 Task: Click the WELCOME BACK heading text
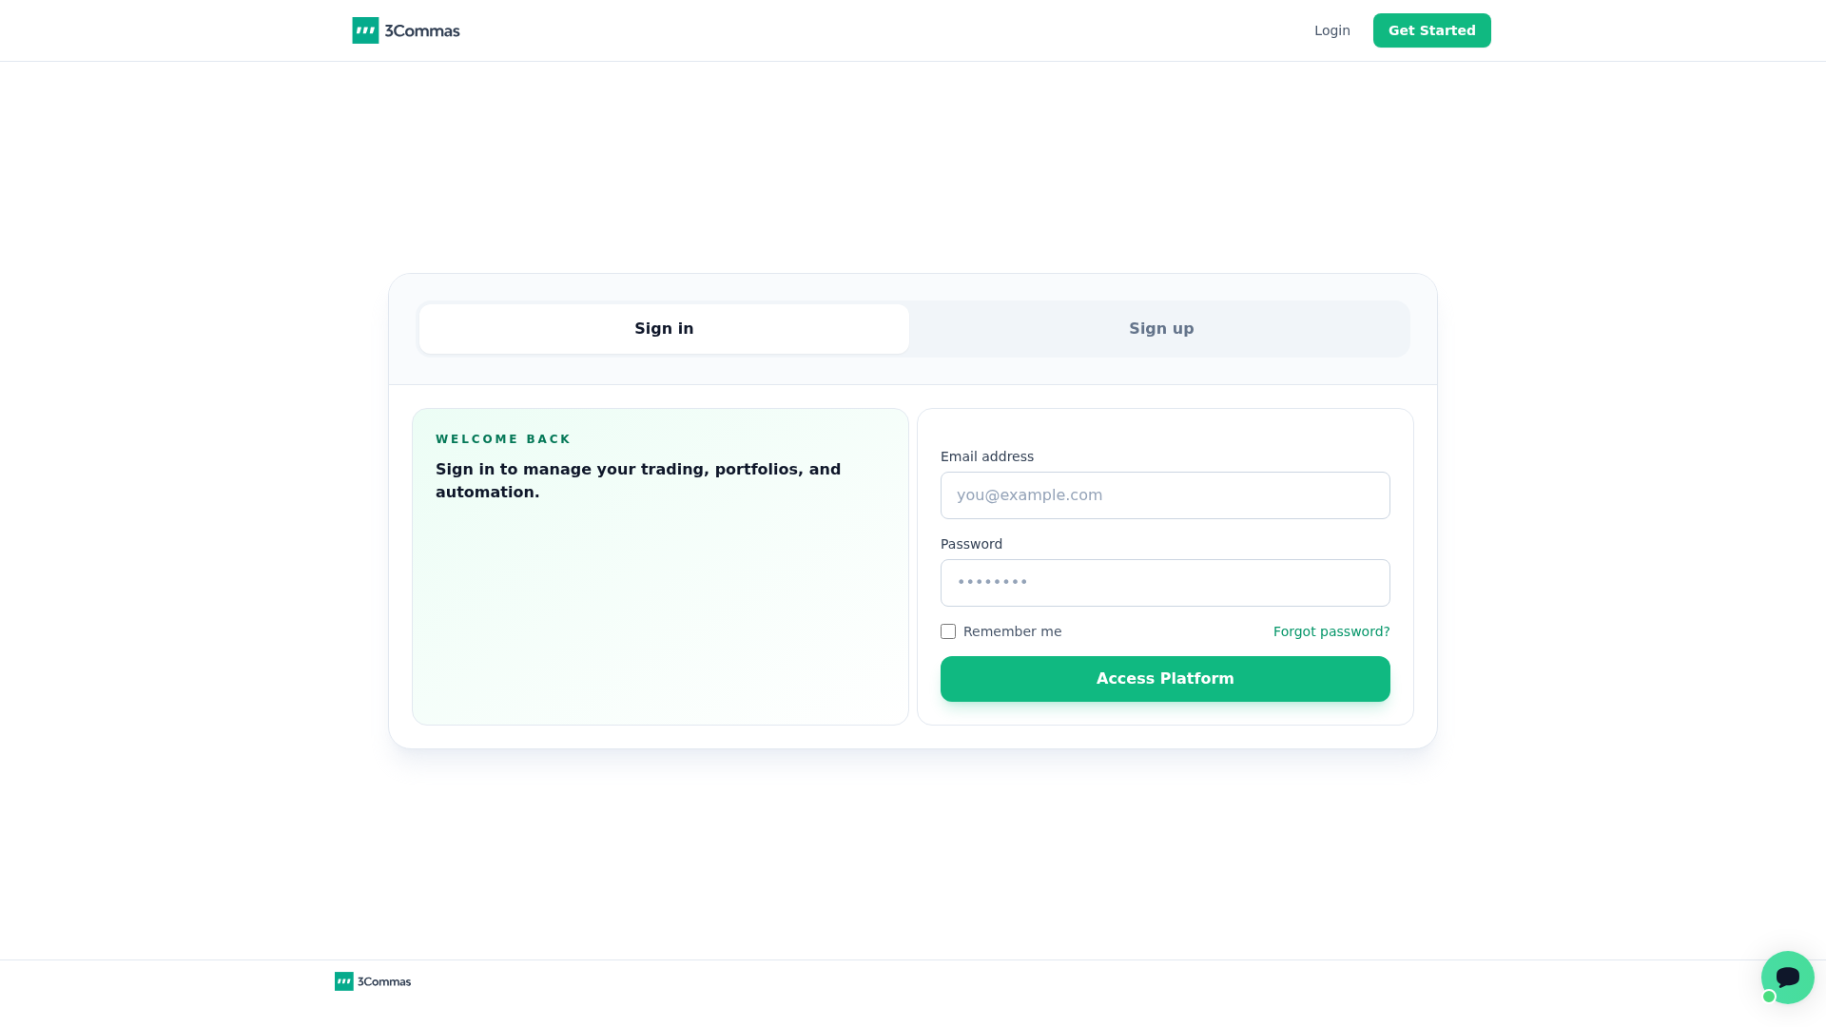(503, 439)
